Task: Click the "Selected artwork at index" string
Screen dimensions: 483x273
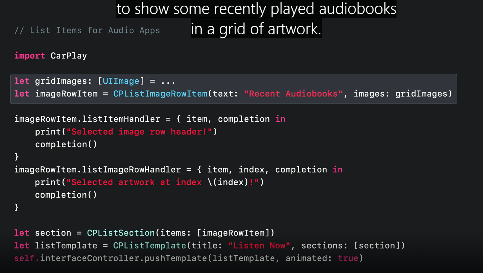Action: 134,182
